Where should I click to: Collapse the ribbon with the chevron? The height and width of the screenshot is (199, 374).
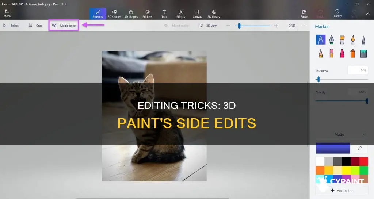[x=368, y=14]
